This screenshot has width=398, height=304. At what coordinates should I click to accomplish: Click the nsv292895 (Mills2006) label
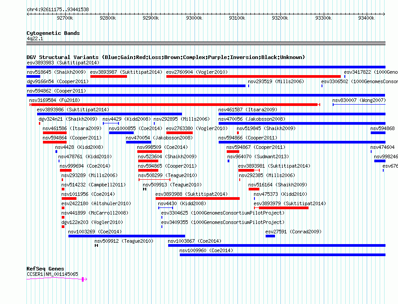pos(182,119)
